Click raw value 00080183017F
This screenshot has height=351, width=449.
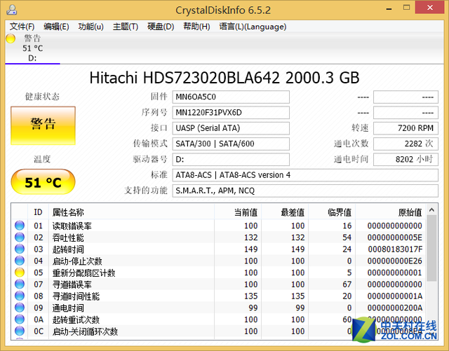[395, 249]
